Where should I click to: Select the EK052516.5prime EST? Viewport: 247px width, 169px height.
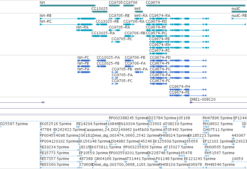tap(41, 127)
